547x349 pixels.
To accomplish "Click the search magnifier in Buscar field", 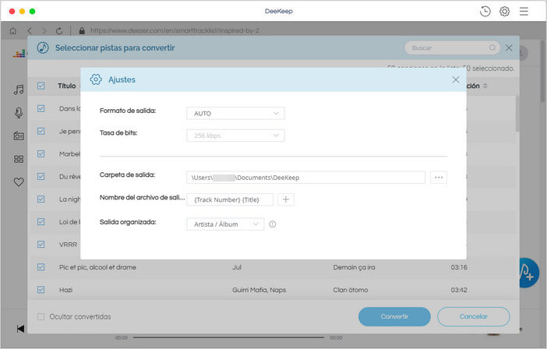I will pyautogui.click(x=492, y=48).
